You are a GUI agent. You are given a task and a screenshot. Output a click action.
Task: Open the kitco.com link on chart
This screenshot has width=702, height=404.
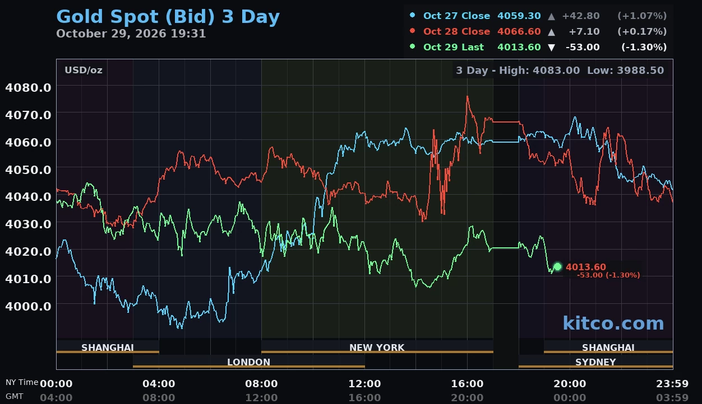point(613,323)
